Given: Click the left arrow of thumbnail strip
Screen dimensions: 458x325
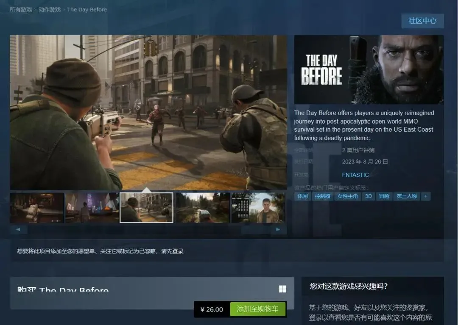Looking at the screenshot, I should tap(18, 230).
